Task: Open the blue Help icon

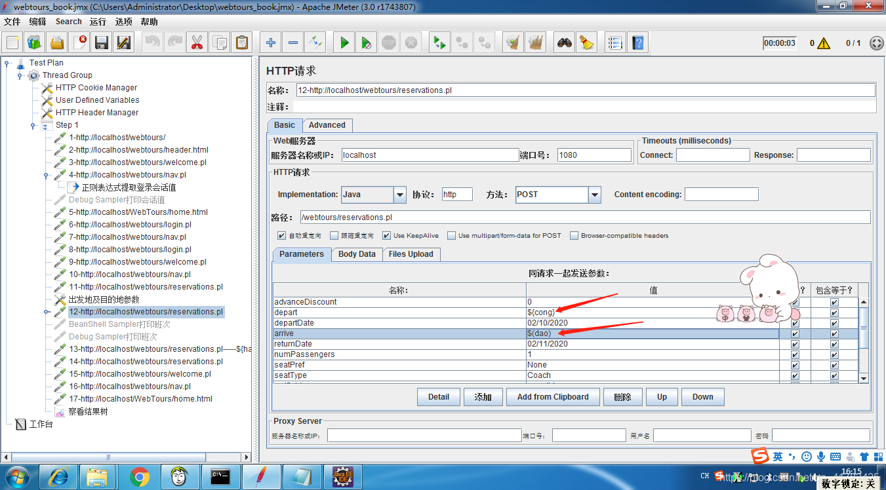Action: (x=637, y=43)
